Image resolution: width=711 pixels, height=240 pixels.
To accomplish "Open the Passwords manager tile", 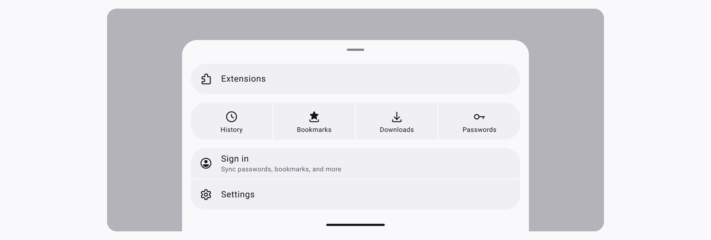I will 479,121.
